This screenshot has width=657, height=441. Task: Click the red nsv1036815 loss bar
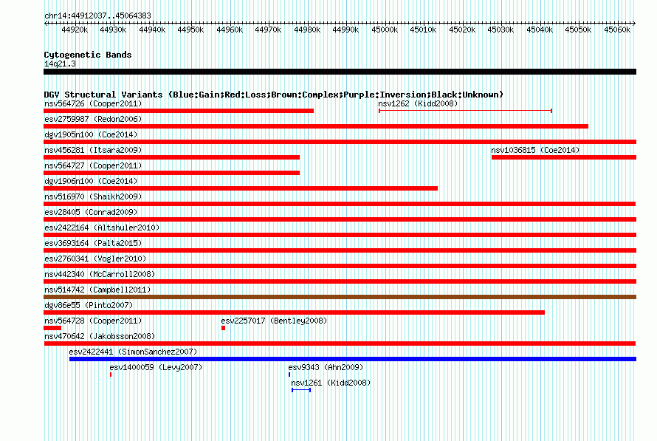click(564, 157)
